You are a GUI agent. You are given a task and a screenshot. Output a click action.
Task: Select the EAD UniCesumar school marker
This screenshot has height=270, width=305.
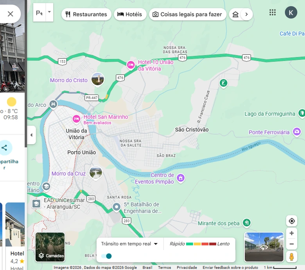tap(36, 204)
